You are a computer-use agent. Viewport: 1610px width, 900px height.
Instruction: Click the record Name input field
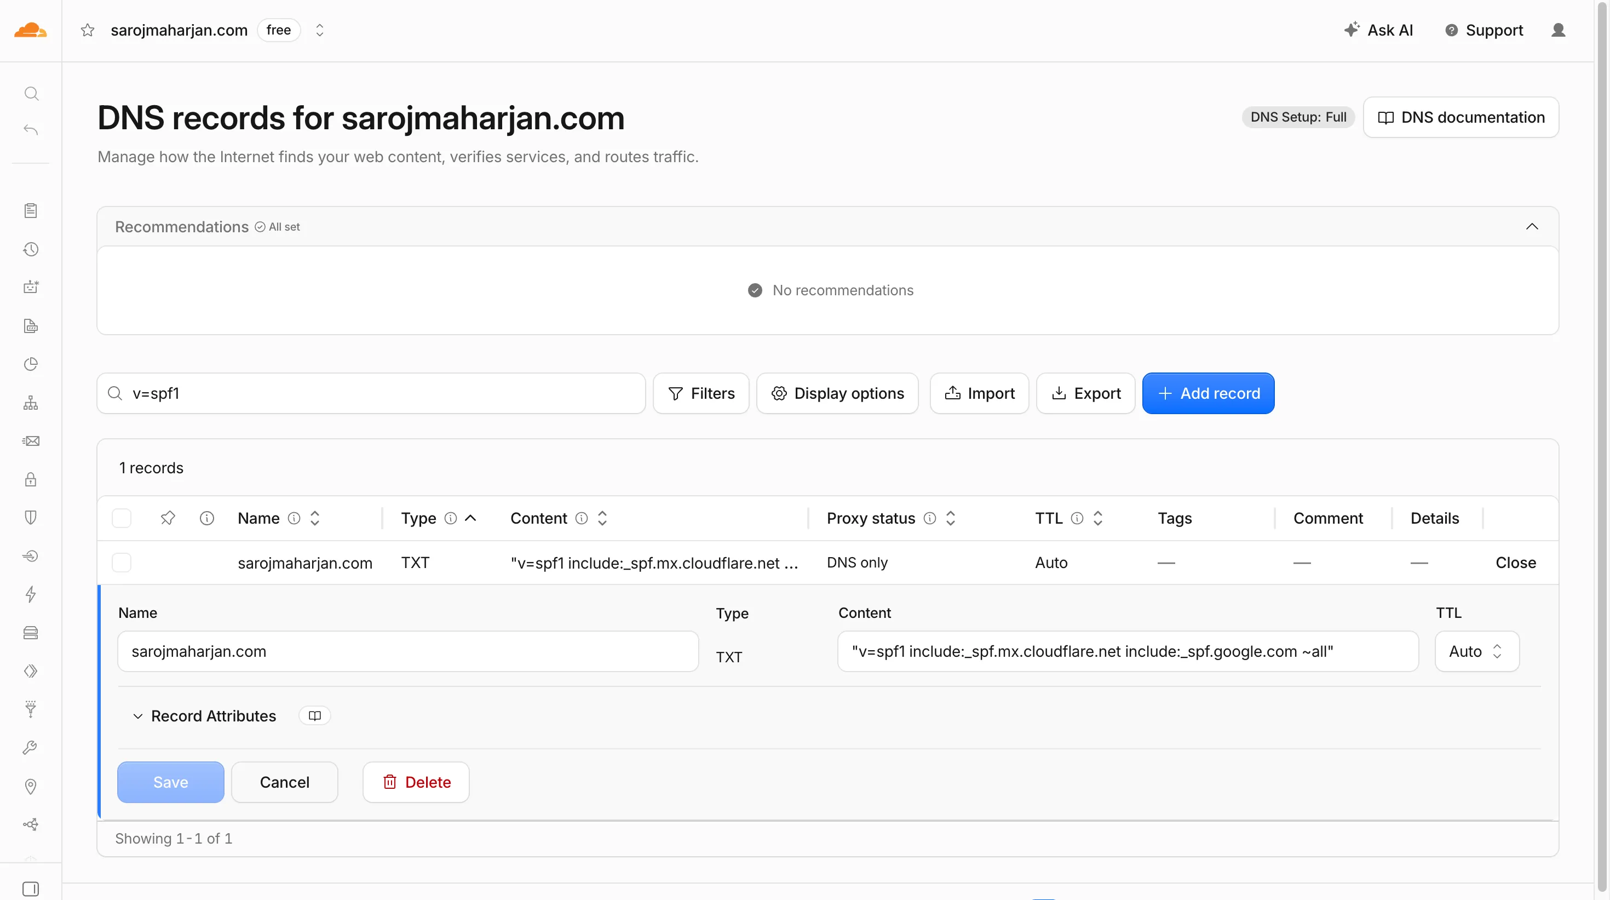408,651
